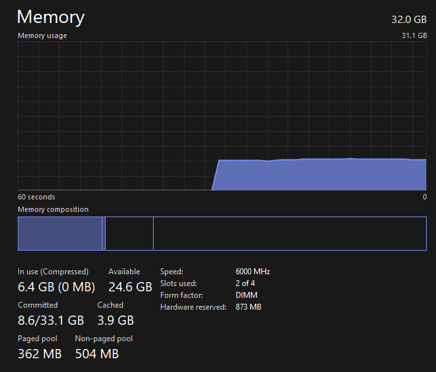Image resolution: width=436 pixels, height=372 pixels.
Task: Select the 6.4 GB (0 MB) in-use value
Action: (56, 287)
